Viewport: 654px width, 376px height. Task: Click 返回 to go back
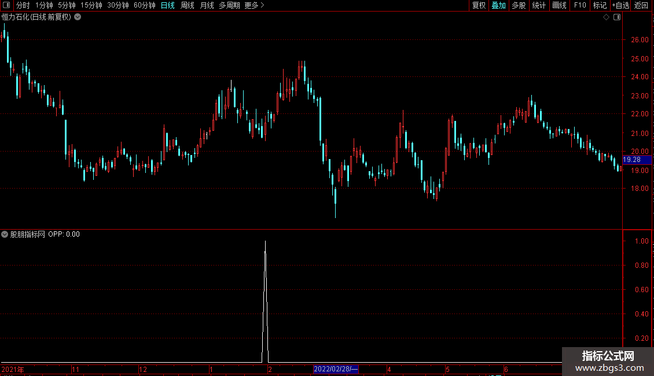[x=641, y=5]
